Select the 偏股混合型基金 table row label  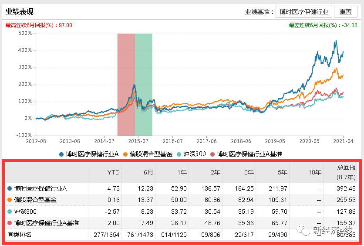(x=35, y=200)
